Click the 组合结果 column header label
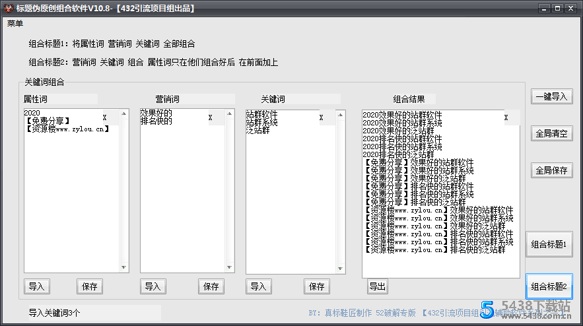 (409, 99)
